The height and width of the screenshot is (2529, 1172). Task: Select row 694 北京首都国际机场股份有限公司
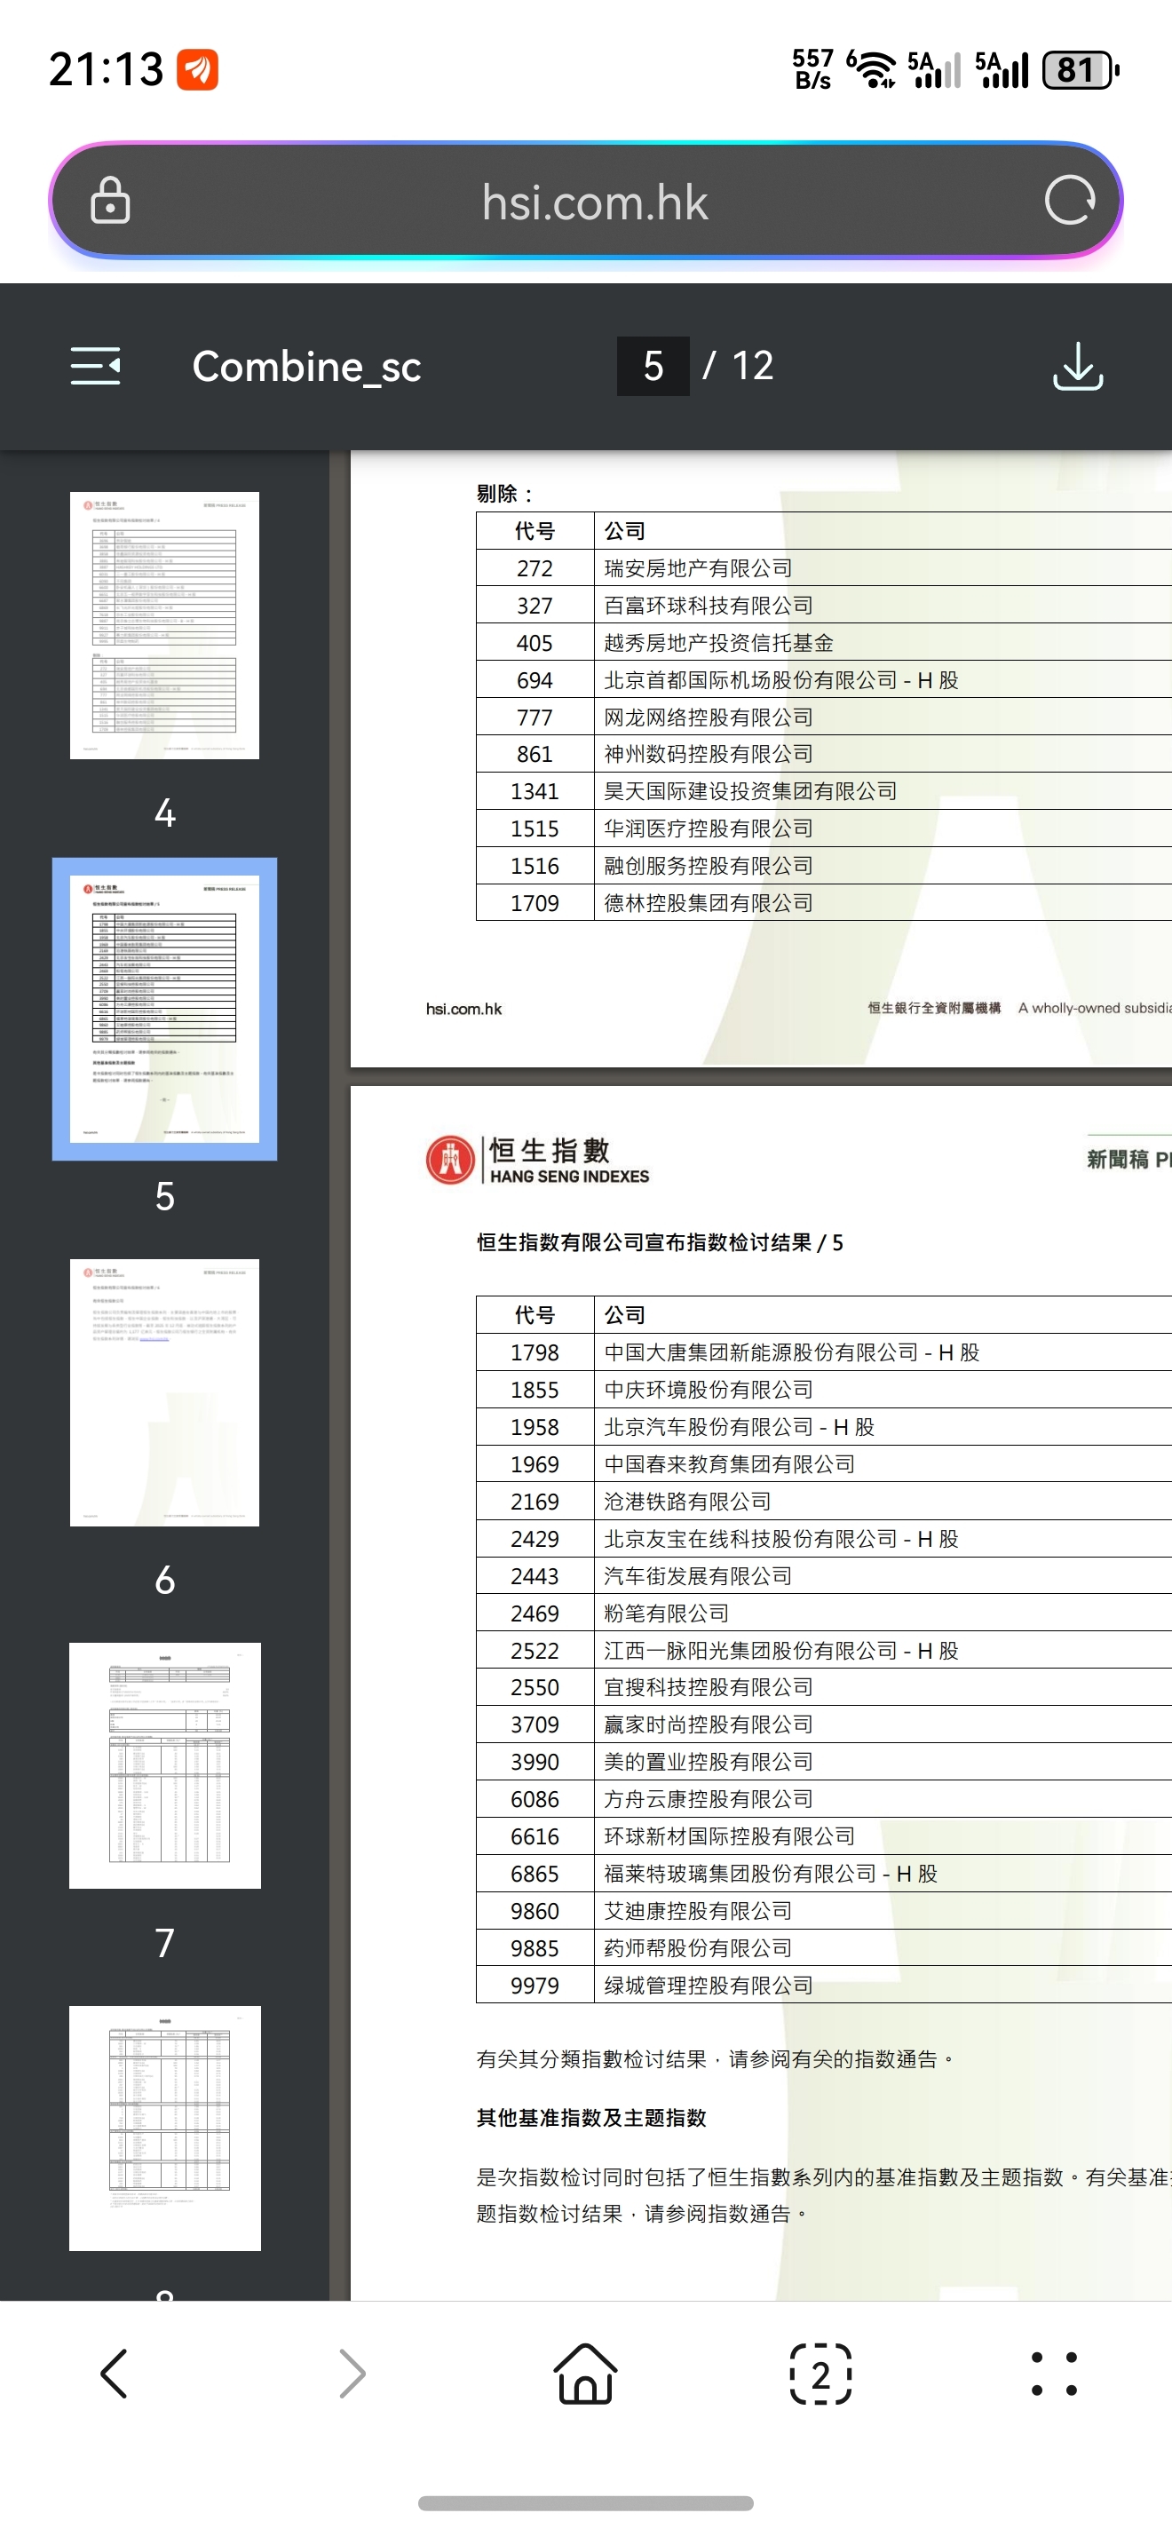[x=824, y=680]
